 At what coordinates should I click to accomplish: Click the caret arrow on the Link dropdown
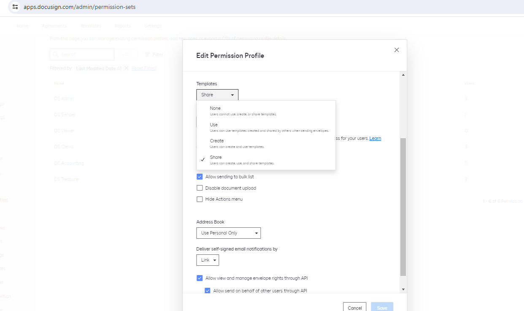[215, 260]
